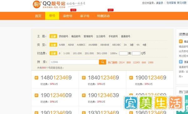
Task: Click the blue 普 icon in the 资费 sidebar
Action: (x=181, y=62)
